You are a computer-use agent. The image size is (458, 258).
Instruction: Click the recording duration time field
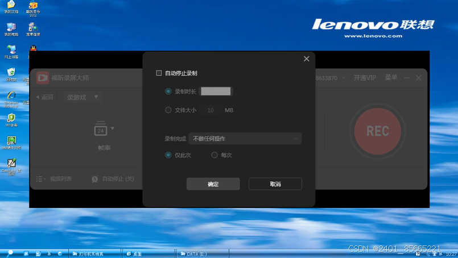(216, 91)
